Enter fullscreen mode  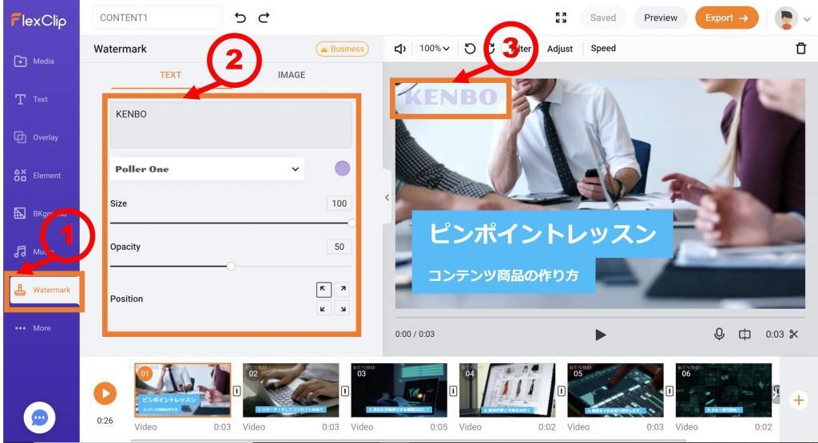tap(561, 18)
